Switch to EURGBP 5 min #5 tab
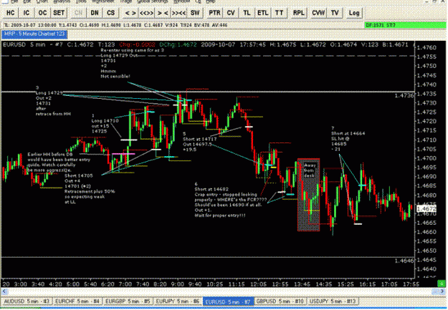 tap(128, 301)
